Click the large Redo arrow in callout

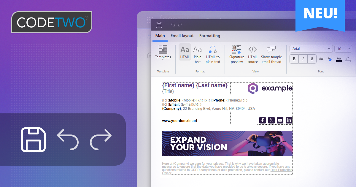(101, 140)
